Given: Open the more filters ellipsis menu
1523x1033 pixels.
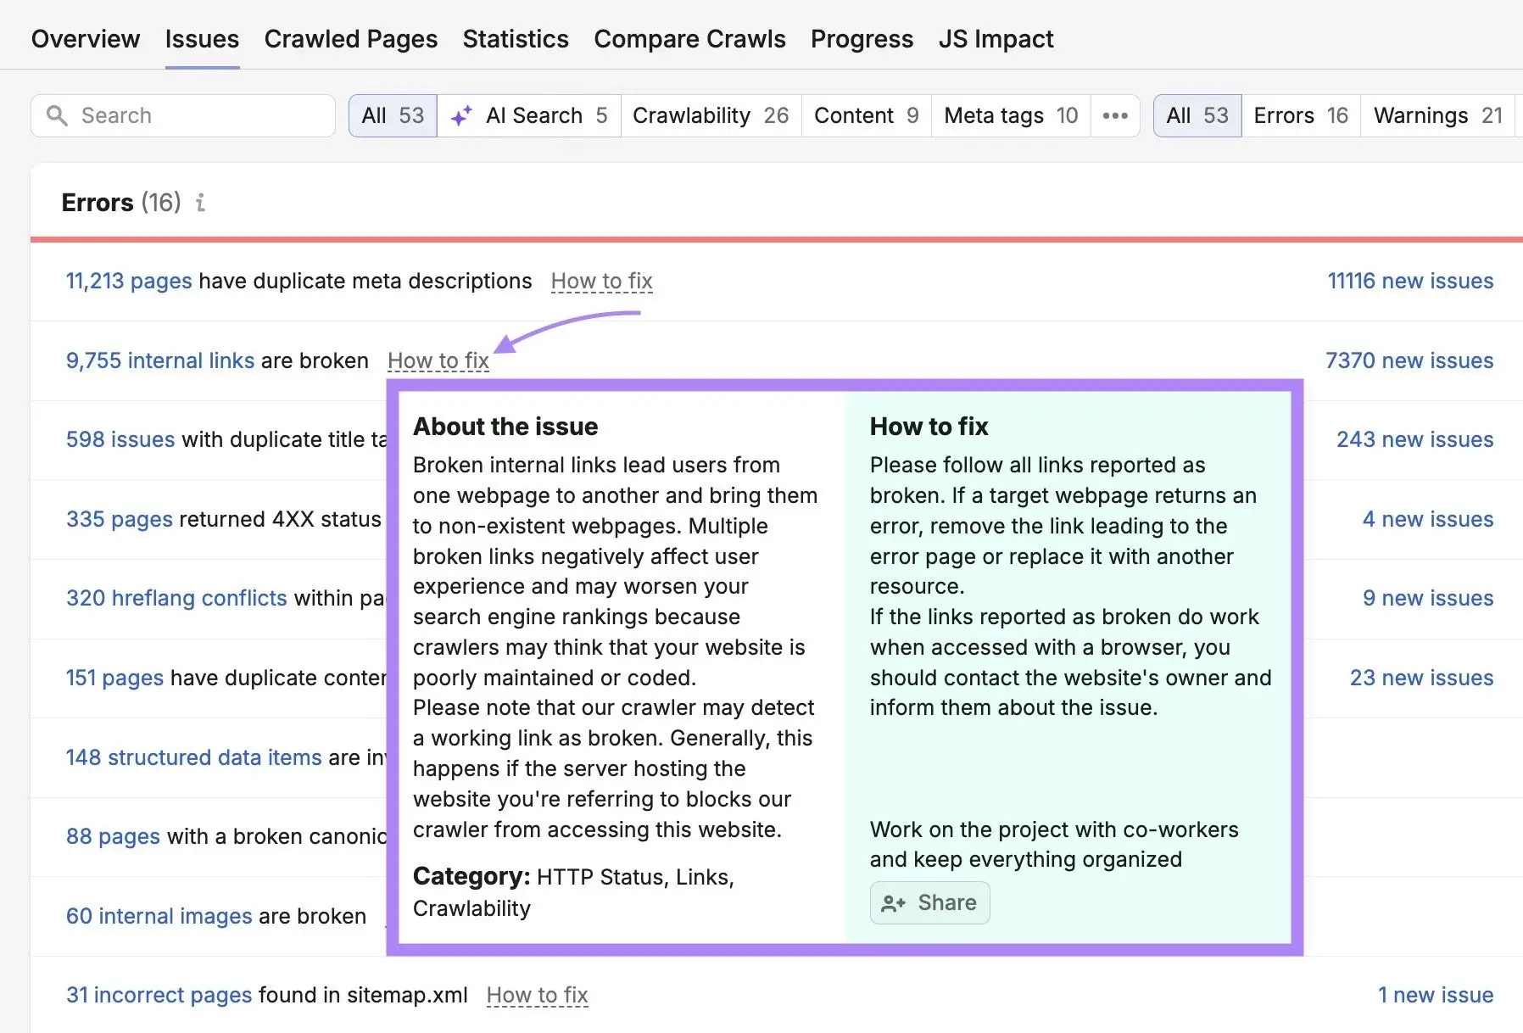Looking at the screenshot, I should [1115, 115].
